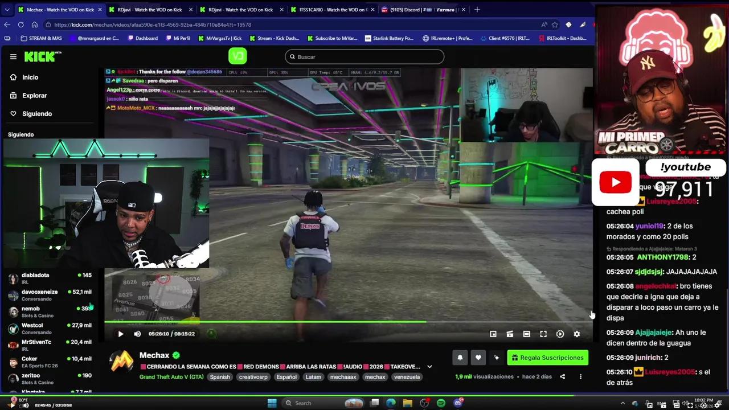Open the Kick hamburger menu
Screen dimensions: 729x410
(13, 56)
